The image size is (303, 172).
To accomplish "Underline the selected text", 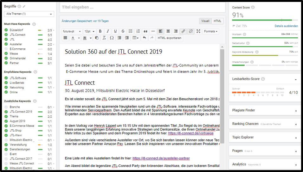I will [x=115, y=31].
